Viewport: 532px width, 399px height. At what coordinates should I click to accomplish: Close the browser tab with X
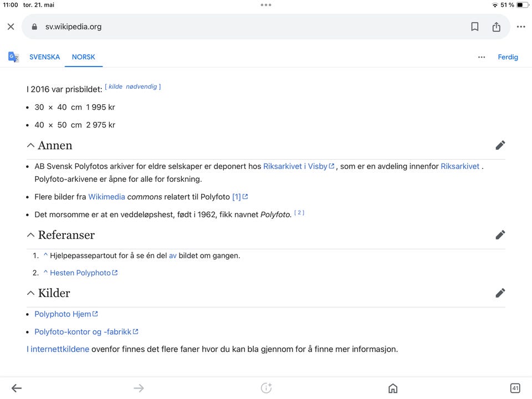tap(11, 27)
